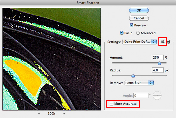Click the 100% zoom level label

click(x=52, y=114)
